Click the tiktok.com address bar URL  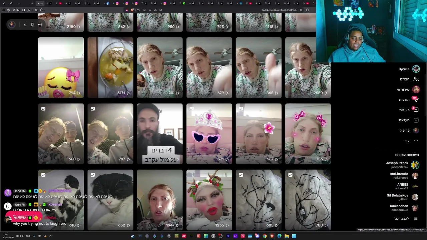tap(280, 10)
